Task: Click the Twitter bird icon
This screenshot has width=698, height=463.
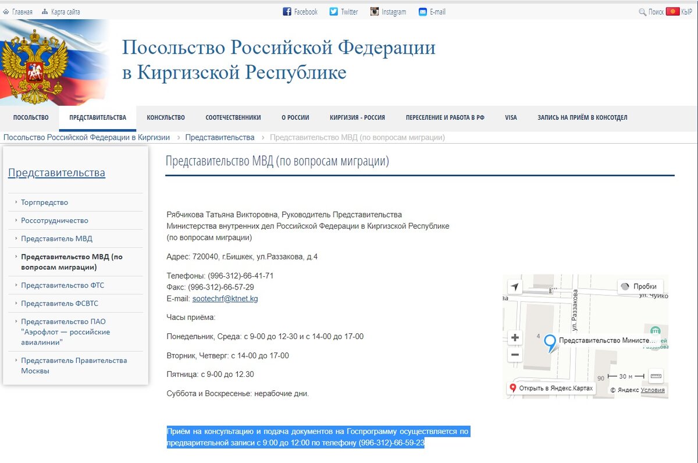Action: point(333,12)
